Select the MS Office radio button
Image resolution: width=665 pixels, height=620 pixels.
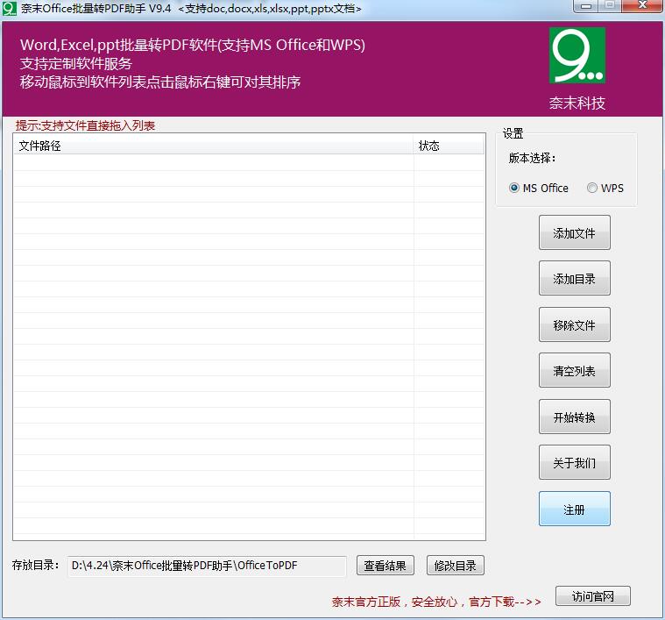(x=514, y=188)
